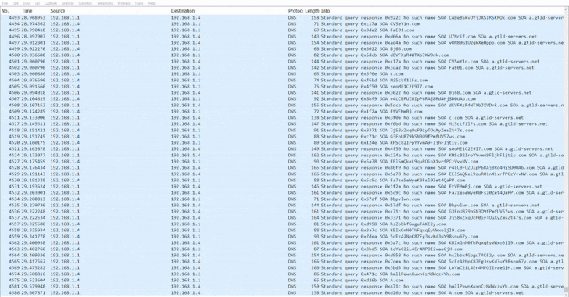Image resolution: width=569 pixels, height=297 pixels.
Task: Open the Help menu
Action: 152,3
